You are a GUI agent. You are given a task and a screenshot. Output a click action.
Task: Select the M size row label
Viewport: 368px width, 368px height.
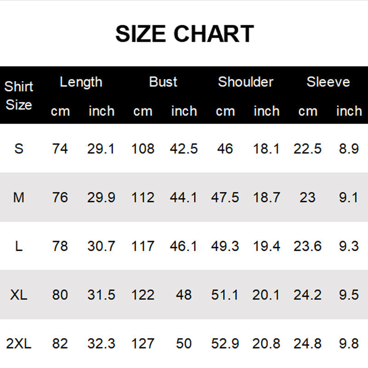click(19, 197)
